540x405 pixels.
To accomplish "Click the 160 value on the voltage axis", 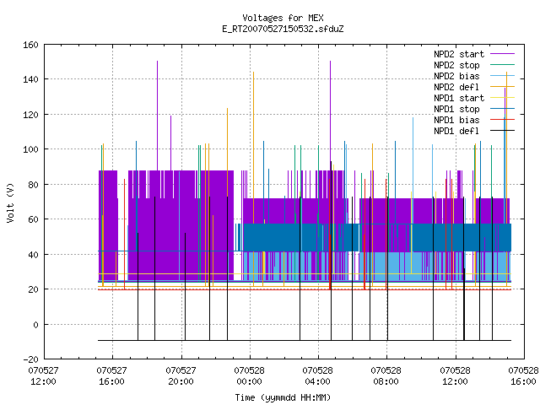I will (x=30, y=45).
